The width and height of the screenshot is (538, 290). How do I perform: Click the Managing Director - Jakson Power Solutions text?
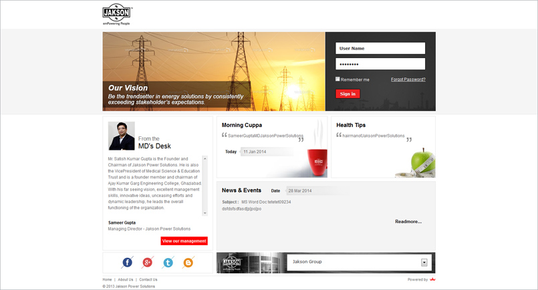[x=149, y=229]
